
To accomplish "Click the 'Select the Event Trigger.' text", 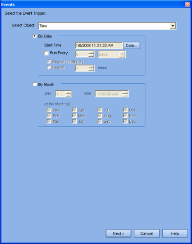I will pos(26,13).
